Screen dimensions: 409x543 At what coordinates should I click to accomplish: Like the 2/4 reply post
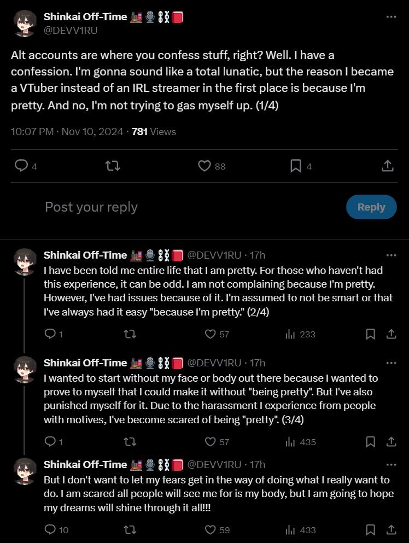[x=210, y=334]
